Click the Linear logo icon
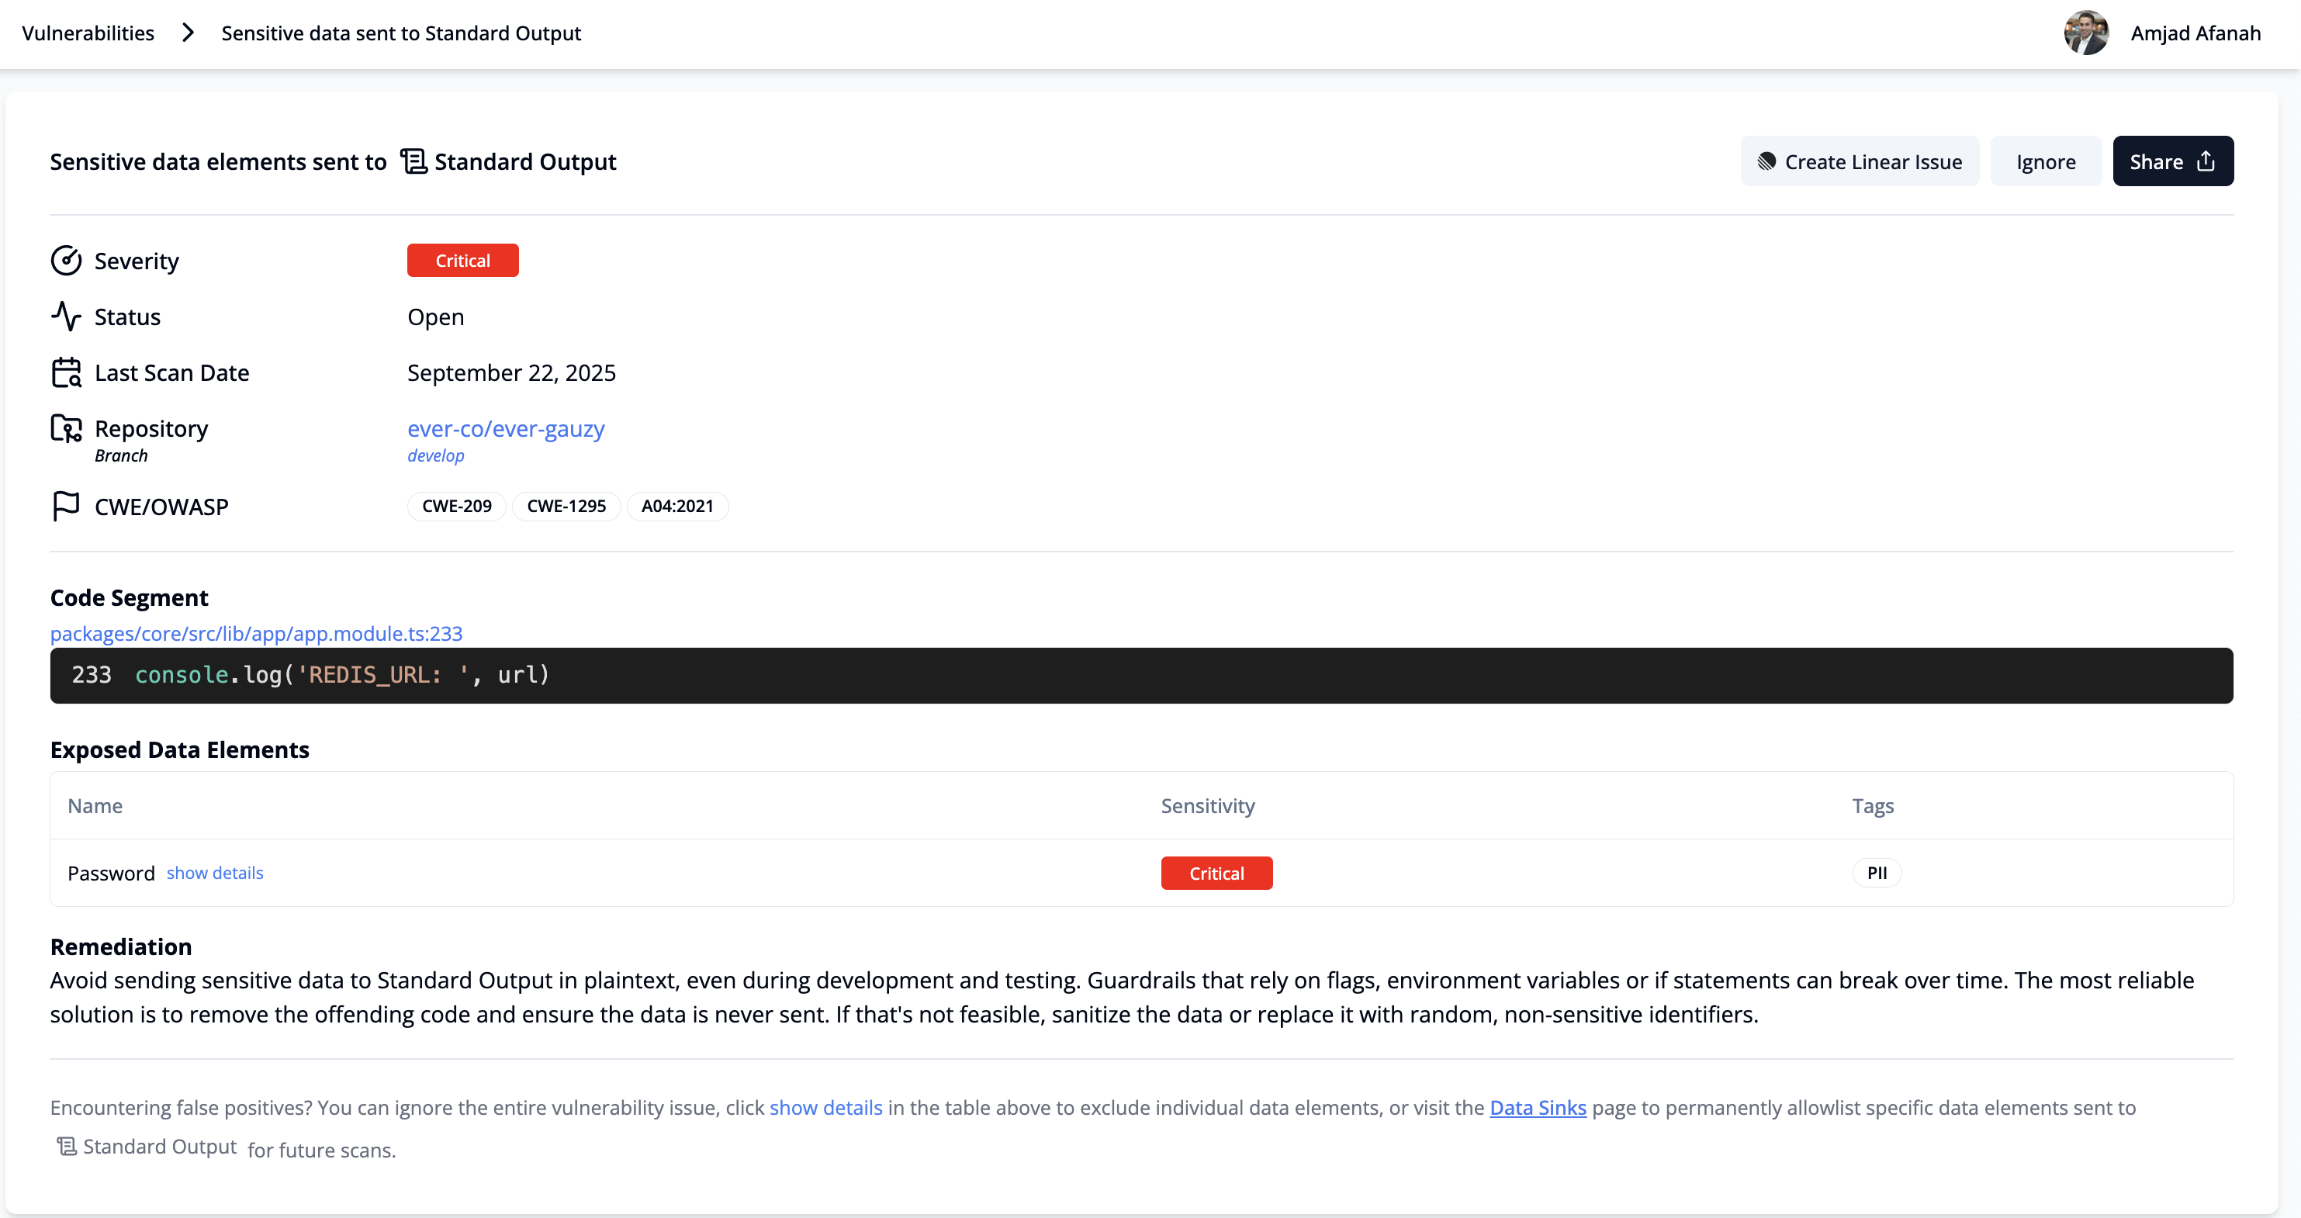2301x1218 pixels. click(x=1766, y=161)
